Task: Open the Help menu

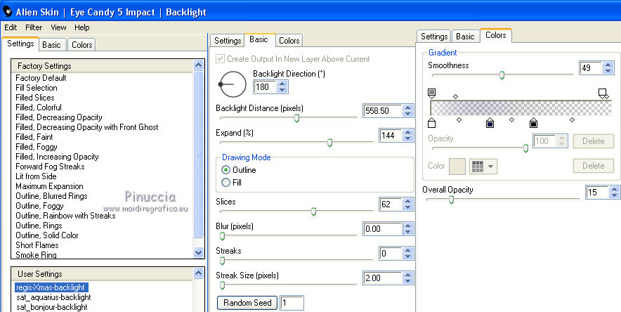Action: (x=82, y=27)
